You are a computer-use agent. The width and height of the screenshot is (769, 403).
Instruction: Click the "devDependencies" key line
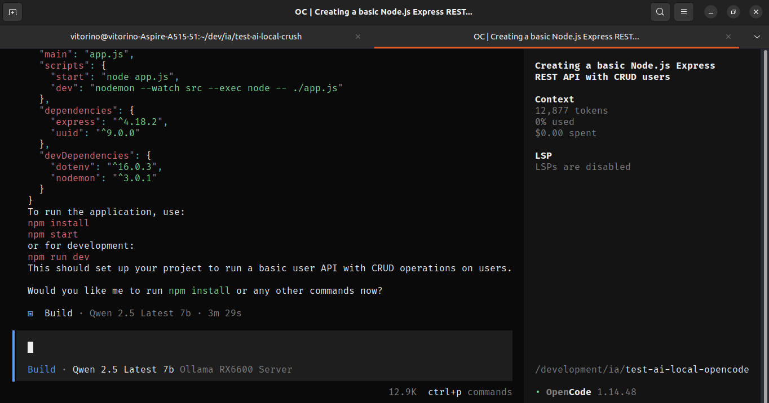pyautogui.click(x=95, y=155)
